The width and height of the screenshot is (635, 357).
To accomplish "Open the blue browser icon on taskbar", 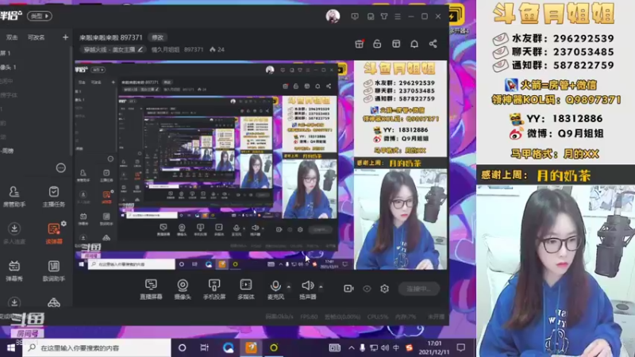I will [229, 347].
